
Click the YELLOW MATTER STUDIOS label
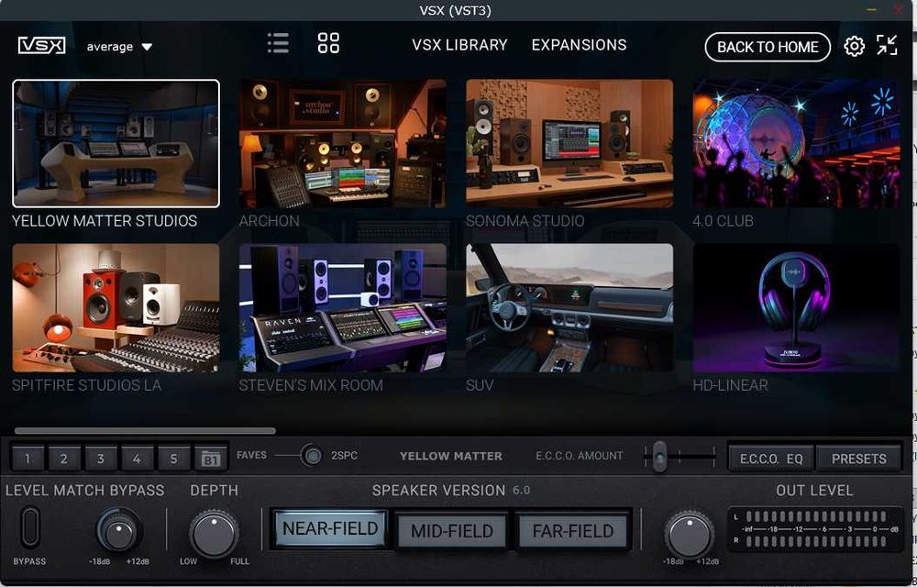pyautogui.click(x=105, y=221)
